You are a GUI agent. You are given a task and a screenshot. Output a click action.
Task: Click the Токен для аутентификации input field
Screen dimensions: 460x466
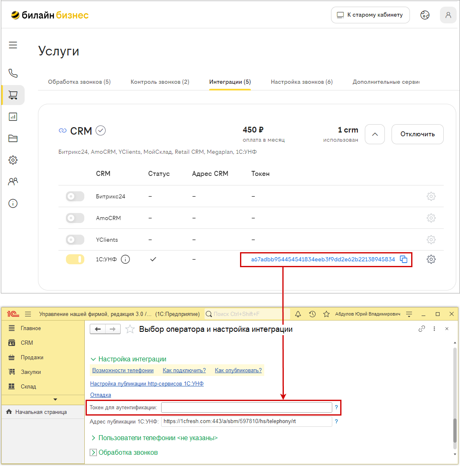(246, 408)
